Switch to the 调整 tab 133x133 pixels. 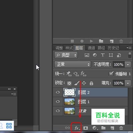point(59,48)
